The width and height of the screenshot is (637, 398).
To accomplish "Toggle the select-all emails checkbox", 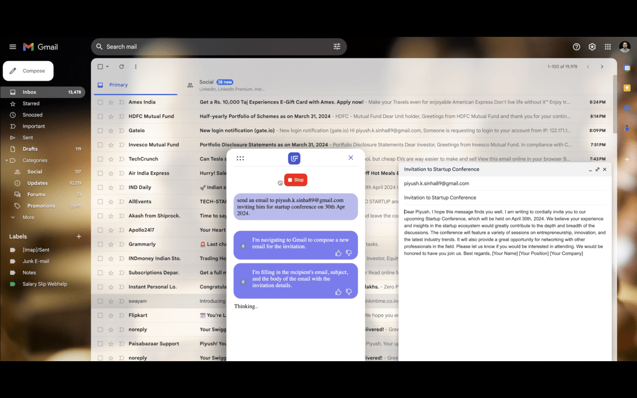I will 100,67.
